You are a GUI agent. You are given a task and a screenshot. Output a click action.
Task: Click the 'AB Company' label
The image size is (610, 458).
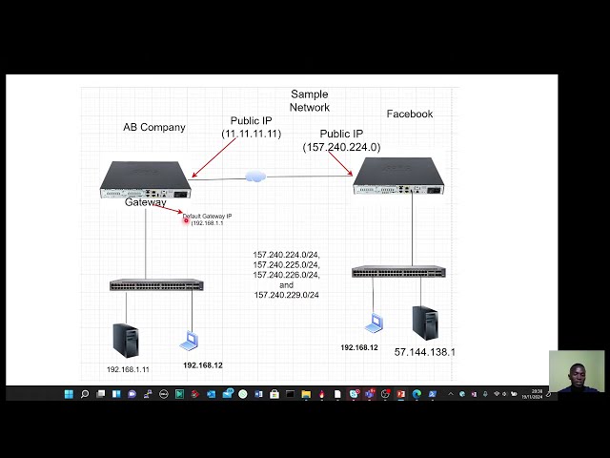coord(154,127)
